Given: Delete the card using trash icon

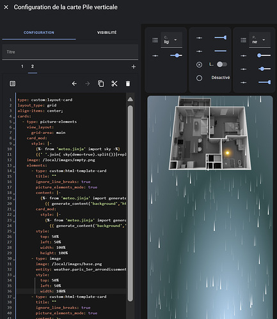Looking at the screenshot, I should tap(128, 84).
